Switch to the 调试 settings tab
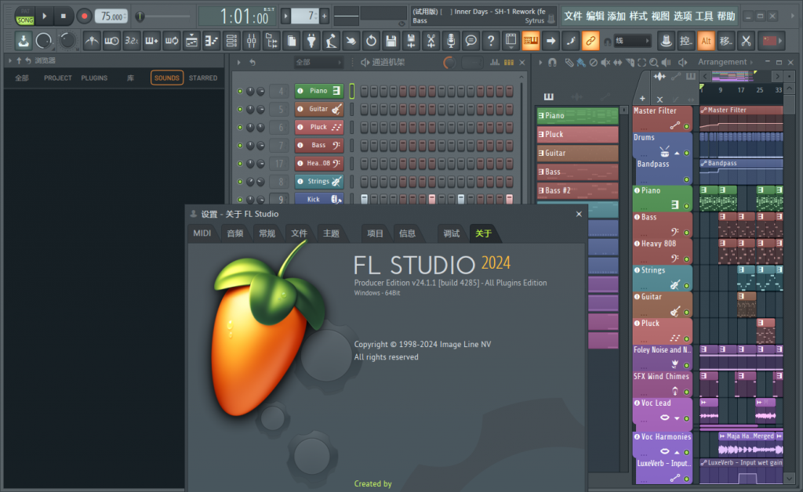 tap(451, 233)
